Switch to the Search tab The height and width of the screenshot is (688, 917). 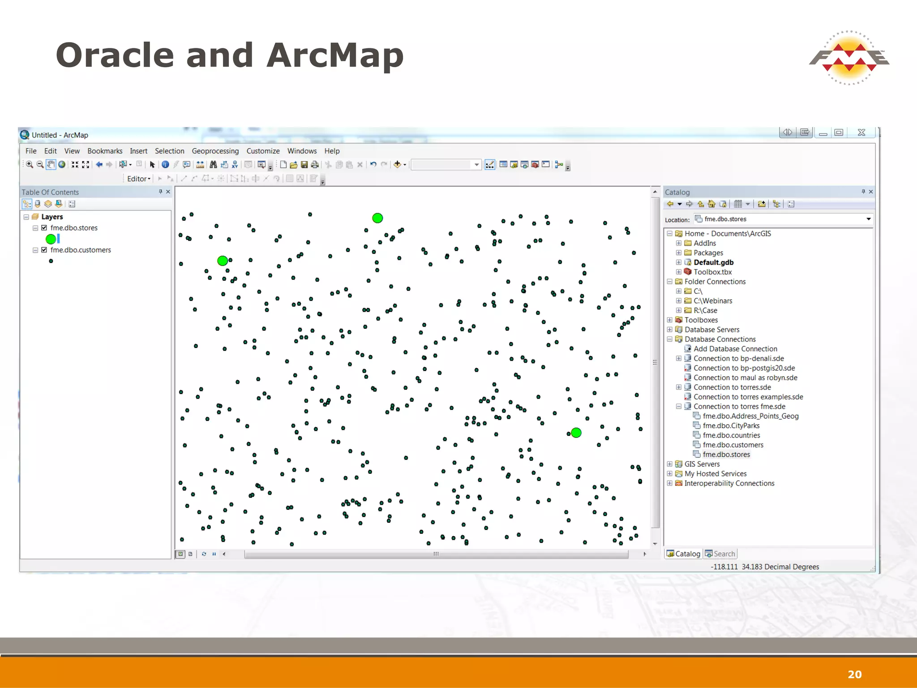720,554
